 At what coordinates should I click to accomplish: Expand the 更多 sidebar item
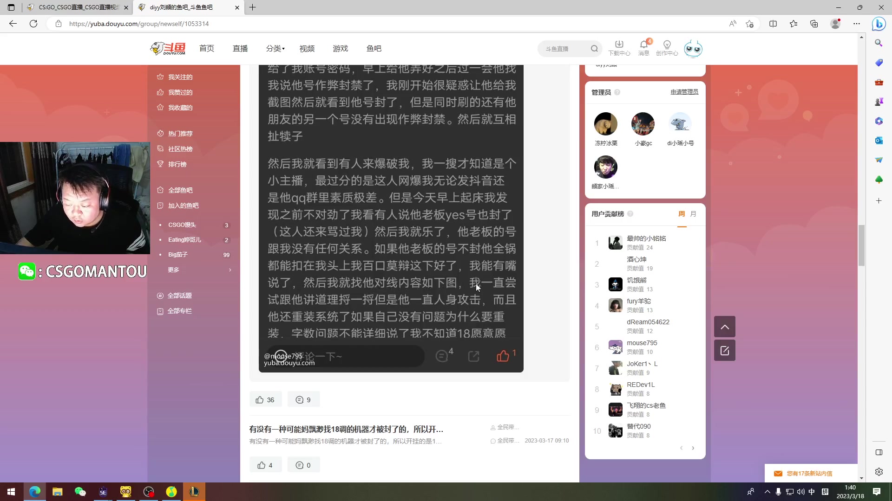(x=174, y=270)
